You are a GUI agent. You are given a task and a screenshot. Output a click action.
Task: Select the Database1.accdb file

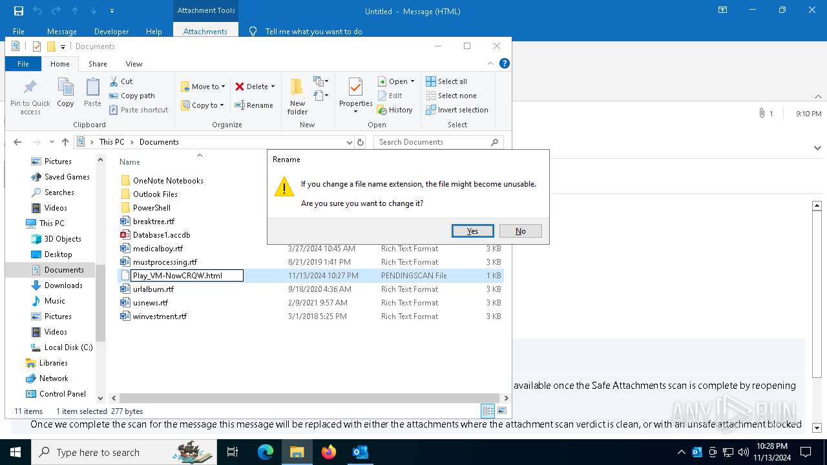(156, 235)
